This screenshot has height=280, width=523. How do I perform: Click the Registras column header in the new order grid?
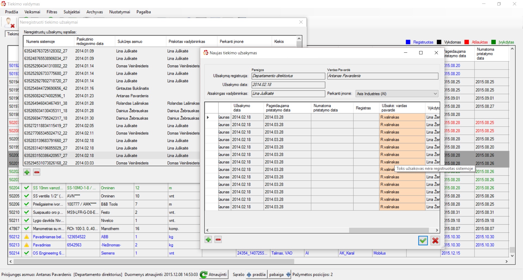point(366,108)
